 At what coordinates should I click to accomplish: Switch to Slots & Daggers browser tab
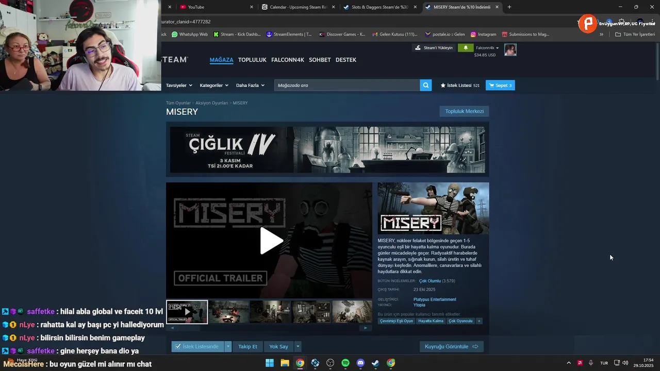[x=380, y=7]
